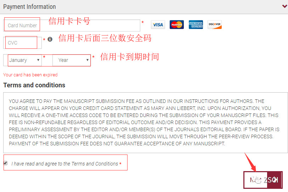The width and height of the screenshot is (288, 192).
Task: Click the Next button
Action: point(263,180)
